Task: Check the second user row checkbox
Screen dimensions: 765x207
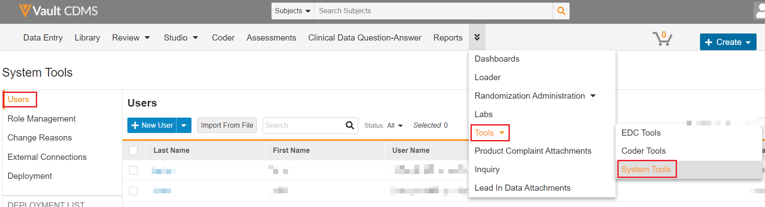Action: coord(133,191)
